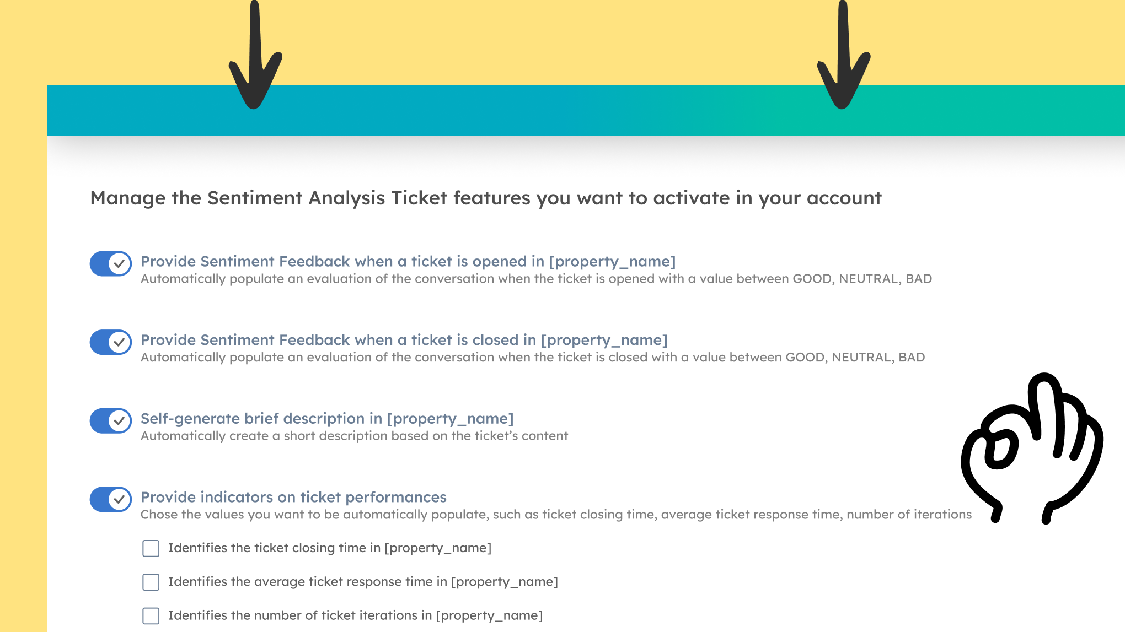Disable the ticket-closed sentiment feedback toggle
The width and height of the screenshot is (1125, 632).
pyautogui.click(x=111, y=342)
